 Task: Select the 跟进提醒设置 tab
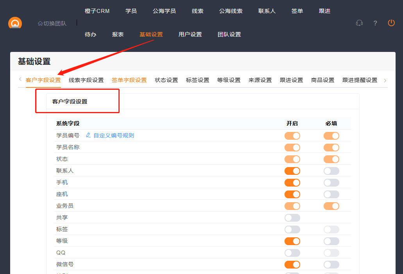point(360,80)
